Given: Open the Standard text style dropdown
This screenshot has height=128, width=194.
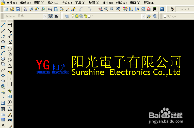Looking at the screenshot, I should 185,9.
